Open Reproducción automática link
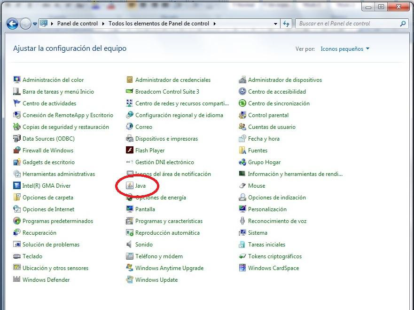Screen dimensions: 414x310 167,232
